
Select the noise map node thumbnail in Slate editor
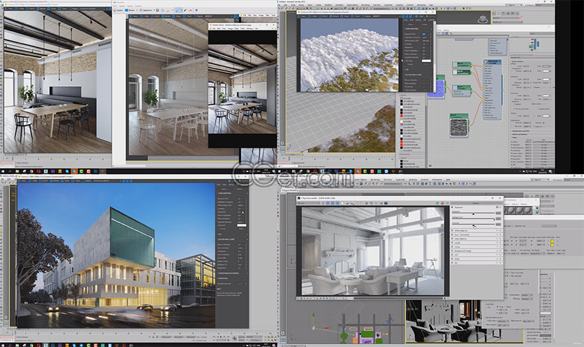point(459,127)
